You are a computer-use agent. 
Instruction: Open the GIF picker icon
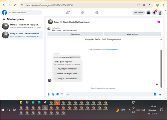tap(62, 94)
